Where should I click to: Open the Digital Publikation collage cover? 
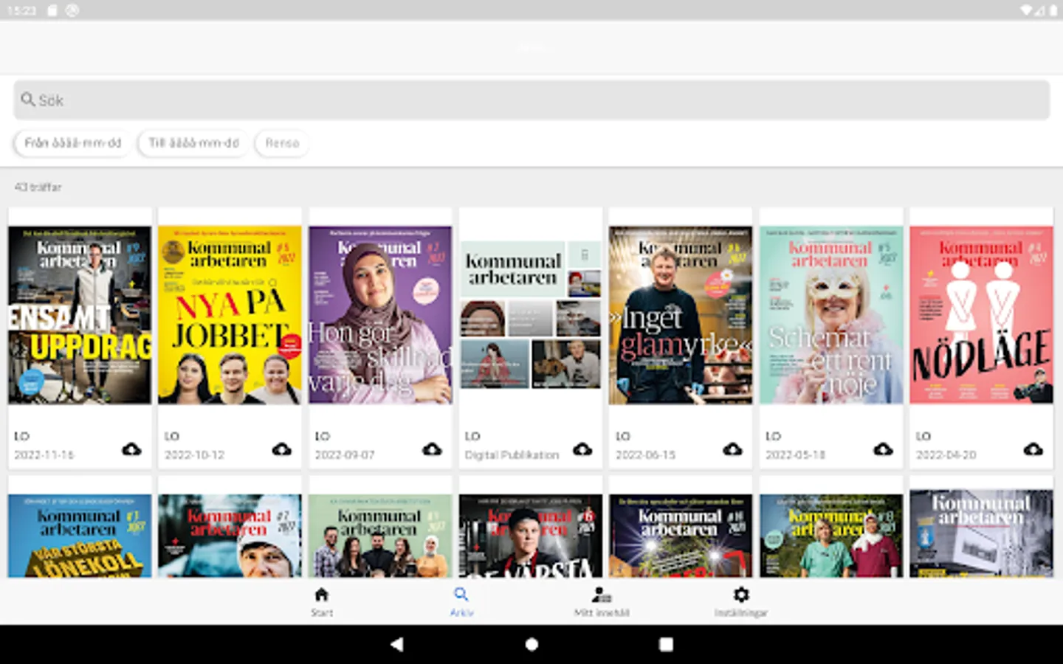531,315
